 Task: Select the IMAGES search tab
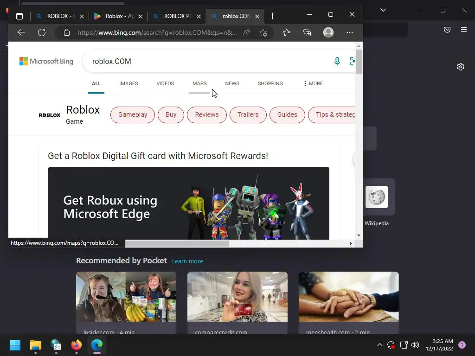click(x=128, y=83)
